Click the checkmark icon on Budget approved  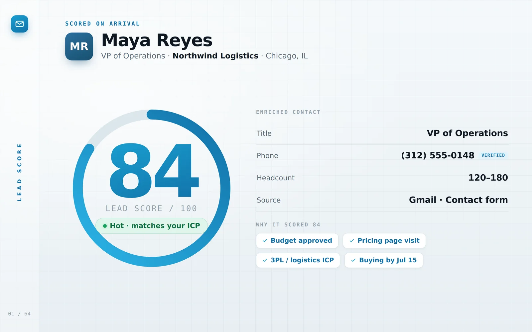pos(265,241)
